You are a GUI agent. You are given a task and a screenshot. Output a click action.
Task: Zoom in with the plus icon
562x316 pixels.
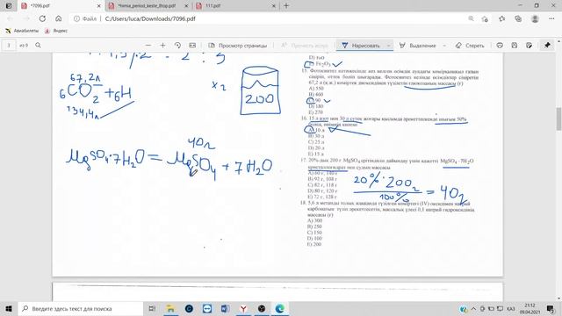[x=162, y=46]
